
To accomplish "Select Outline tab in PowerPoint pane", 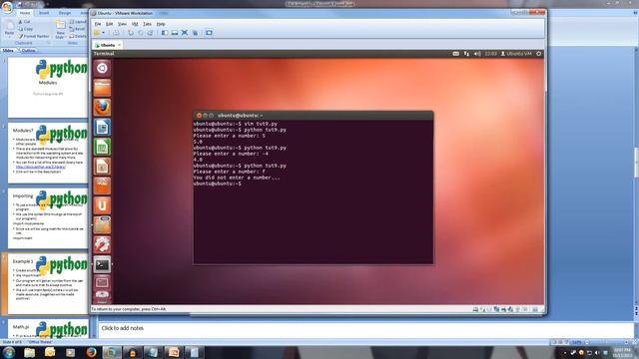I will 28,51.
